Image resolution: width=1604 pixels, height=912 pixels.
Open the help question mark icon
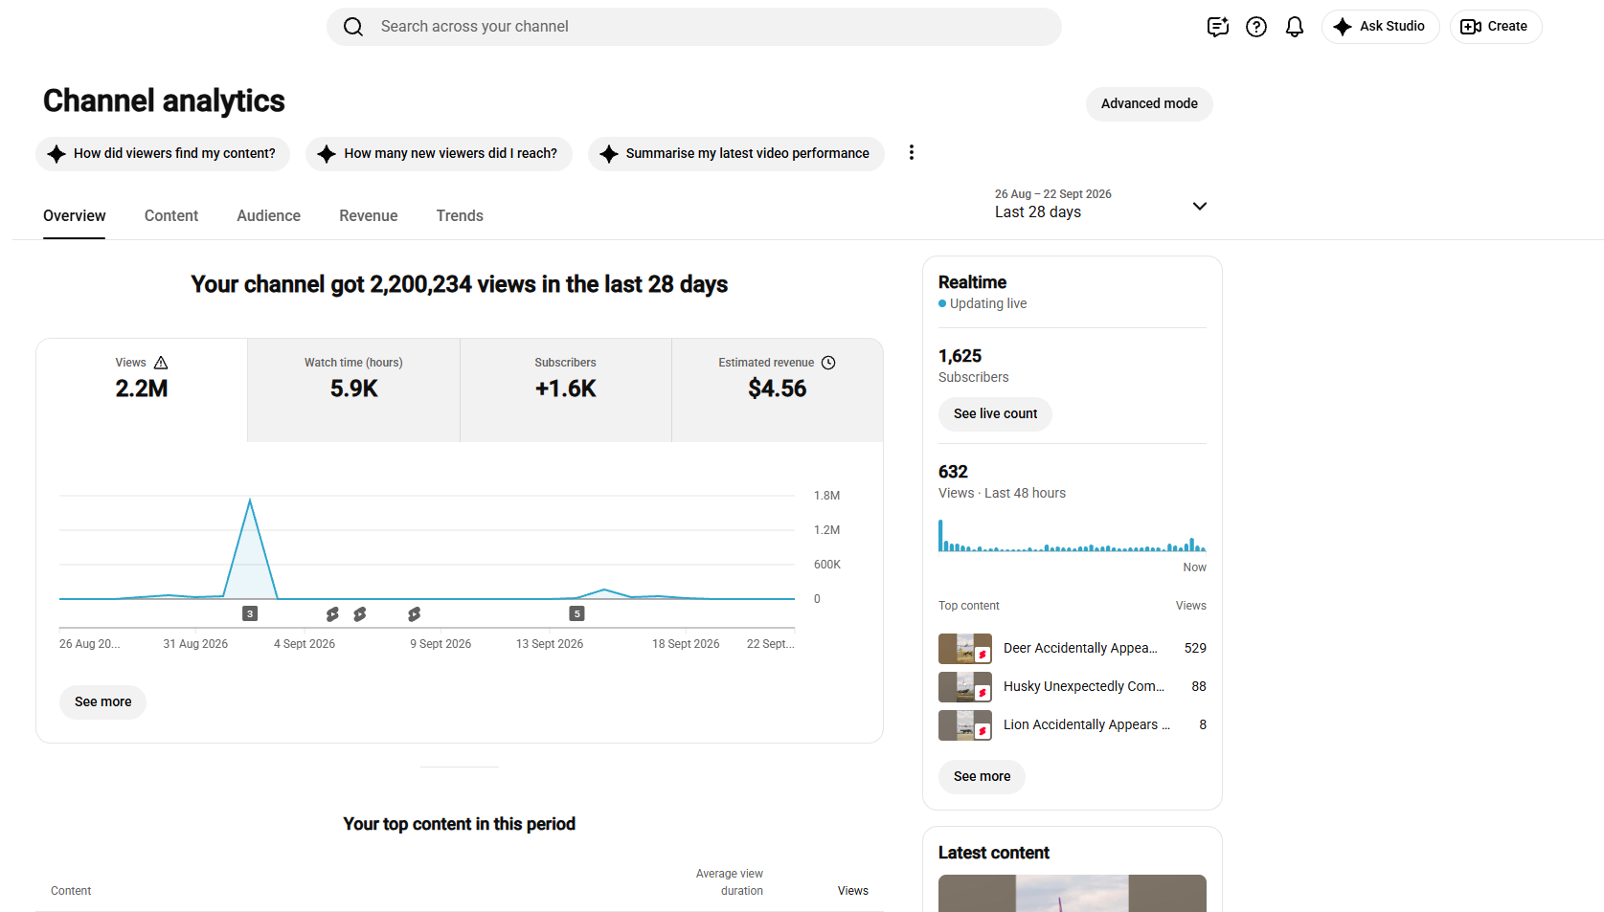[x=1256, y=27]
